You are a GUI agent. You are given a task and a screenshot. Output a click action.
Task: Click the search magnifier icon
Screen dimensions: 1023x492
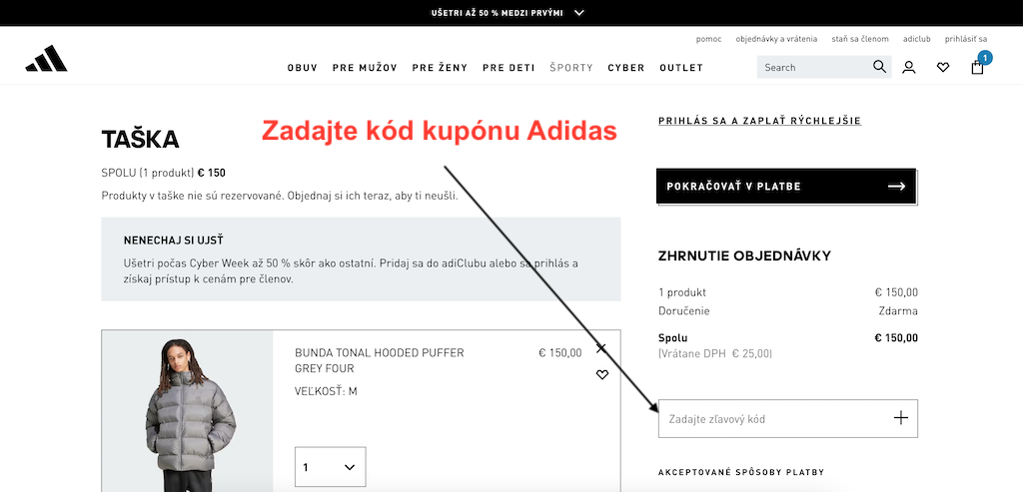click(x=879, y=67)
